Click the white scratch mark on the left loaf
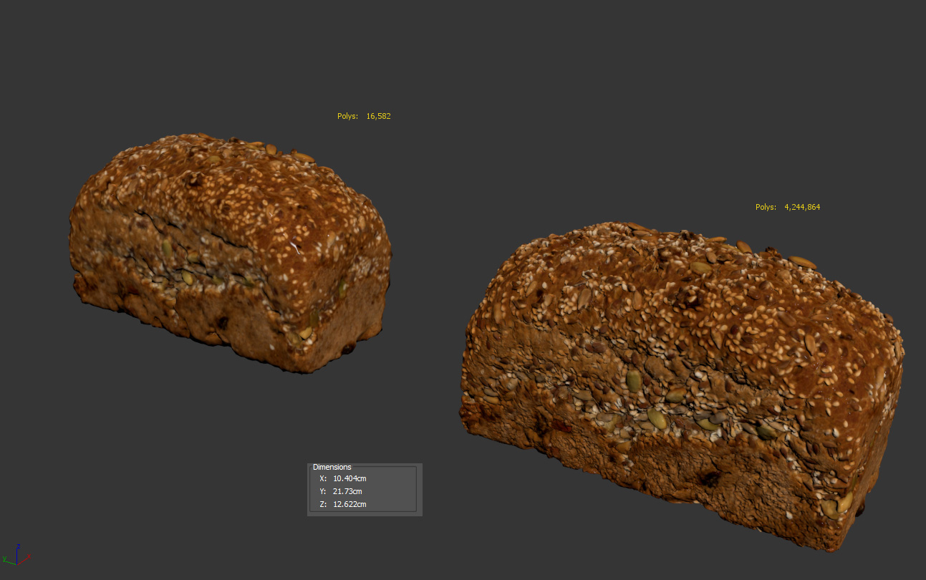926x580 pixels. [294, 248]
